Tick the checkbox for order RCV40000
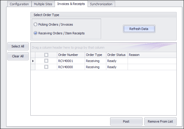The height and width of the screenshot is (129, 184). (46, 67)
